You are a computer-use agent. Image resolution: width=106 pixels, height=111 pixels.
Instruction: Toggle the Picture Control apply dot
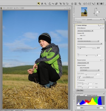coord(101,60)
